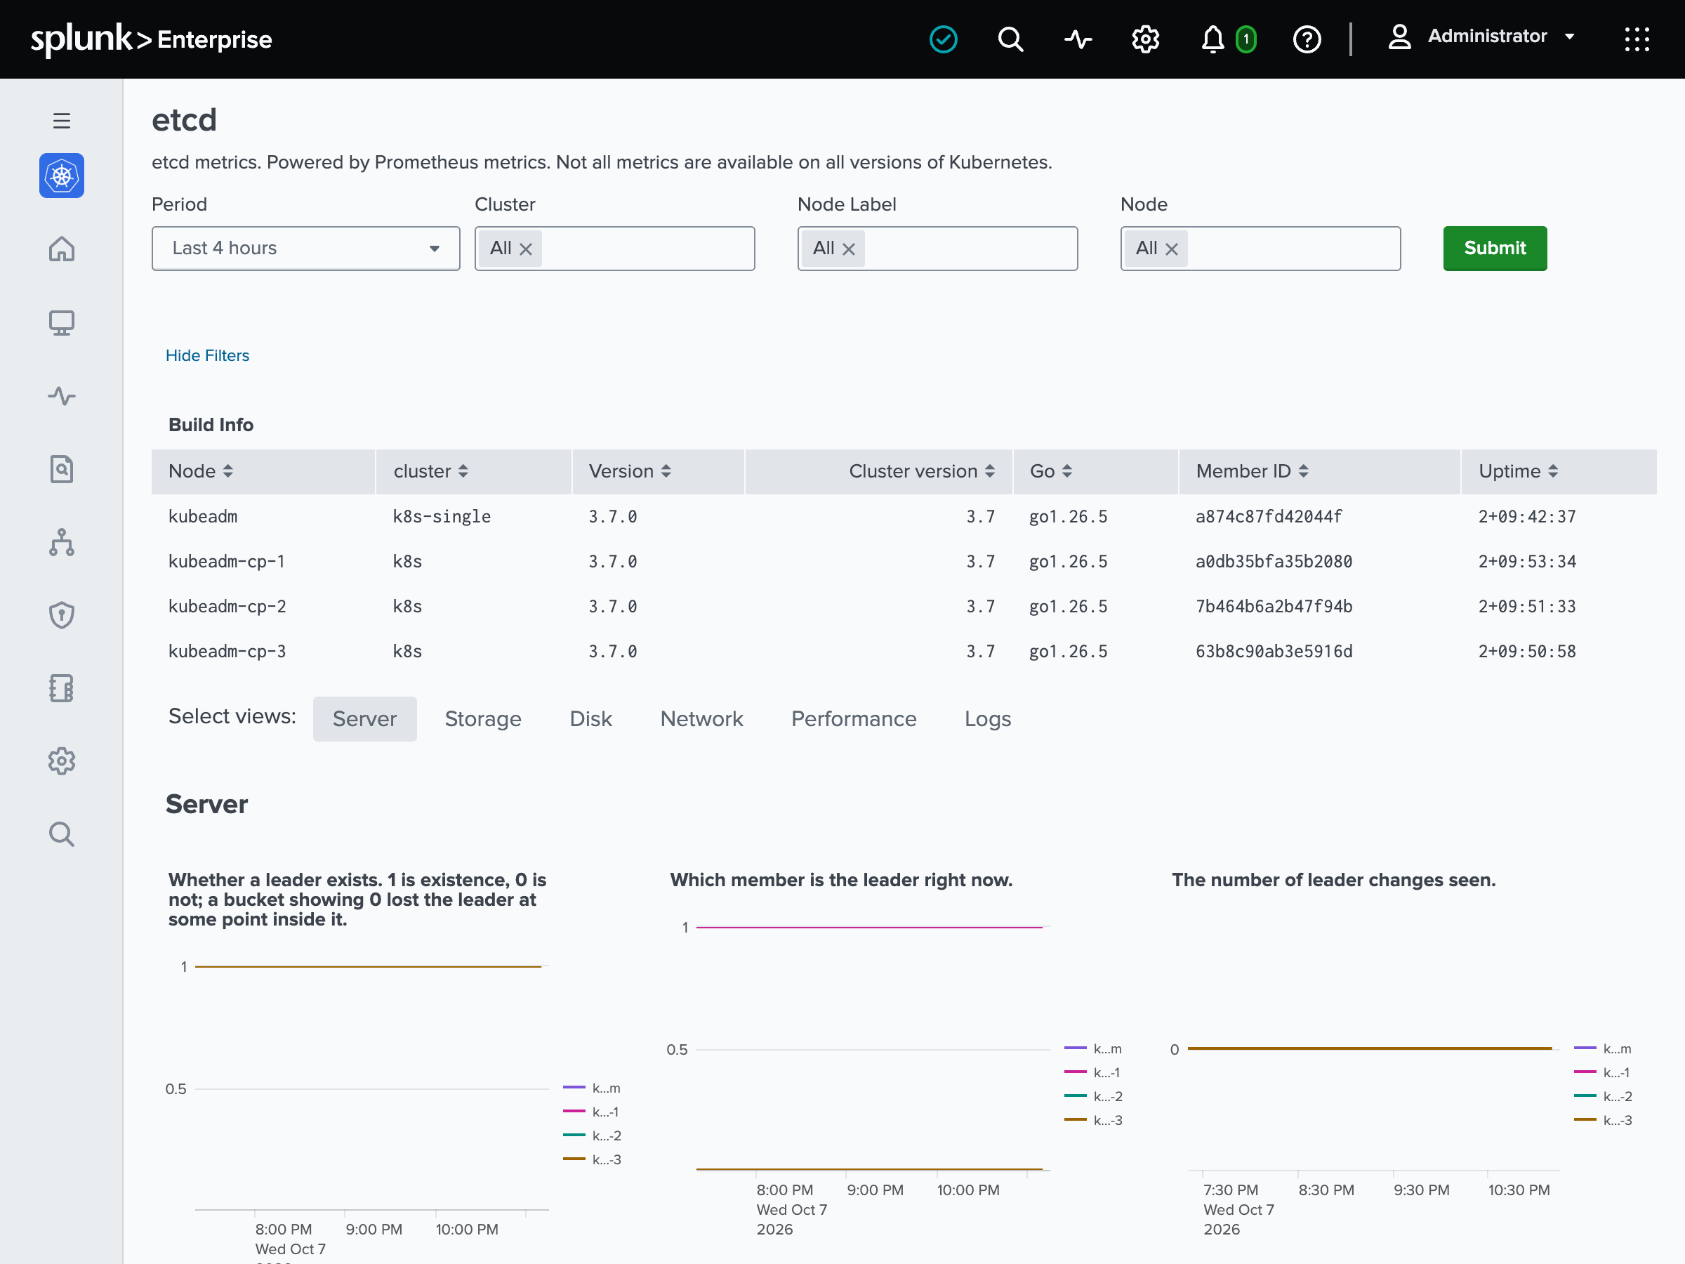
Task: Click the sidebar hamburger menu icon
Action: [62, 120]
